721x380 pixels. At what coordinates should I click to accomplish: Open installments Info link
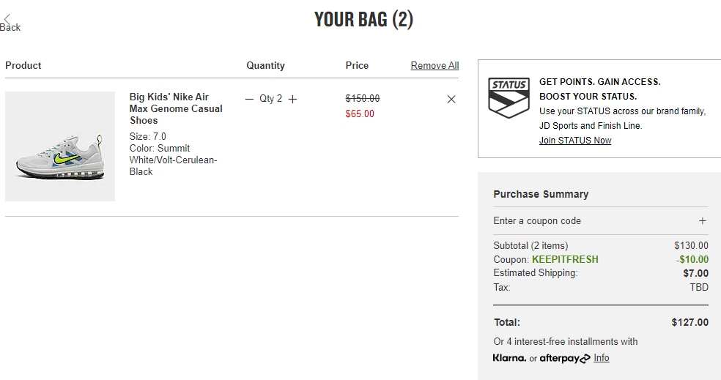[x=602, y=357]
